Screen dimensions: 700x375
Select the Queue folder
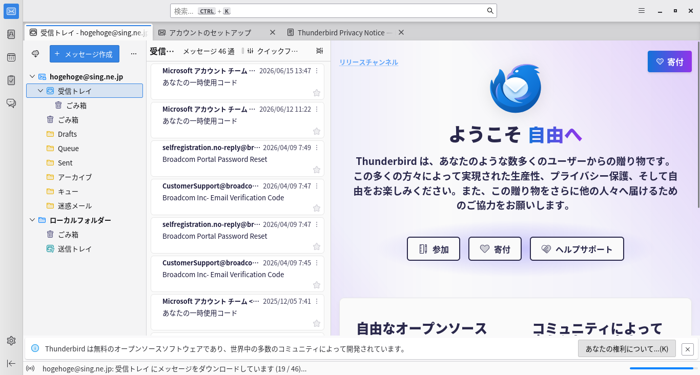(85, 149)
